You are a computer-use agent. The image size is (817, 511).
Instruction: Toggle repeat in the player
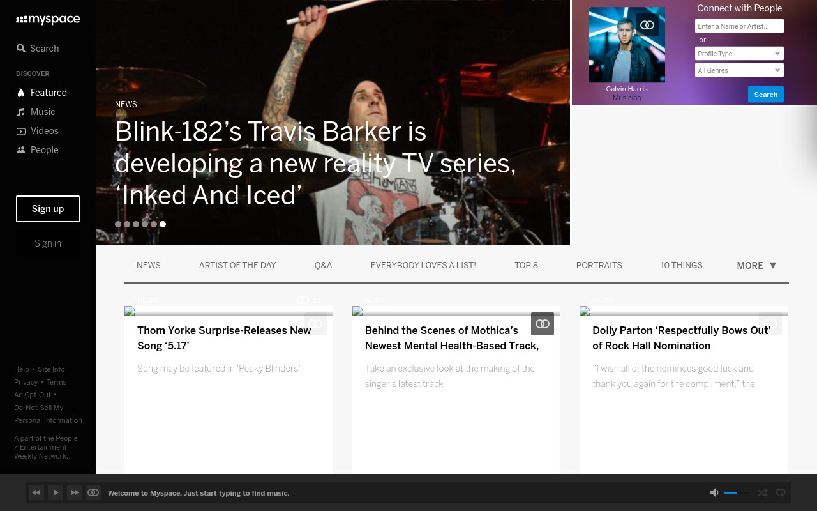780,492
